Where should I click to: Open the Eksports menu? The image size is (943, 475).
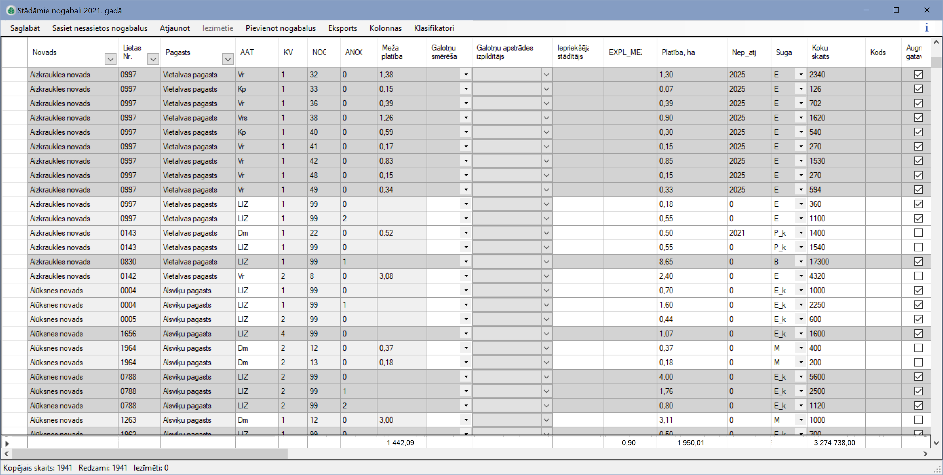pyautogui.click(x=342, y=28)
